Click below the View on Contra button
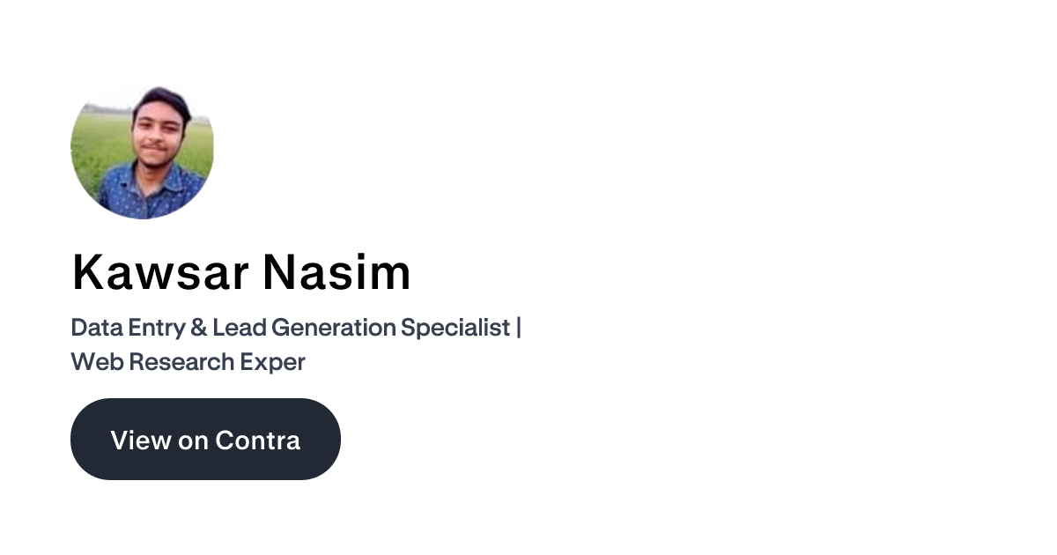1057x555 pixels. point(205,511)
